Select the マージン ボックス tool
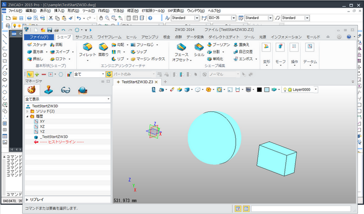 148,59
